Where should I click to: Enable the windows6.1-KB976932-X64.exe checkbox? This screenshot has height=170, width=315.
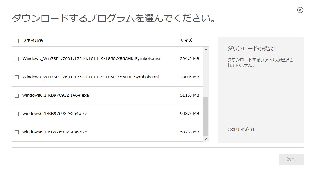click(x=16, y=114)
